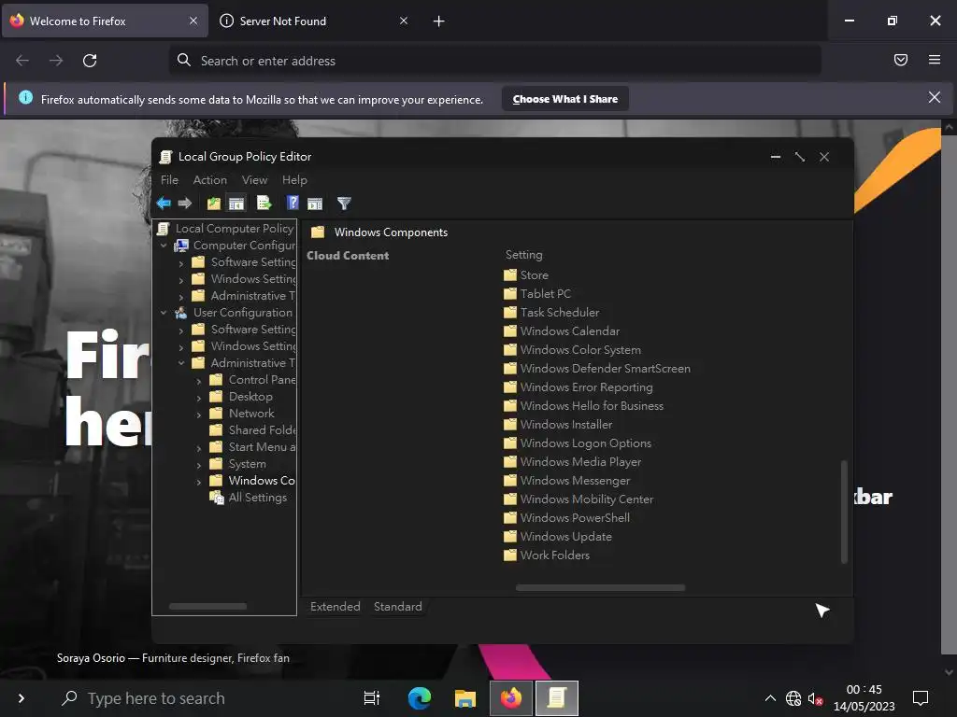Image resolution: width=957 pixels, height=717 pixels.
Task: Open the Help icon in policy toolbar
Action: pyautogui.click(x=293, y=203)
